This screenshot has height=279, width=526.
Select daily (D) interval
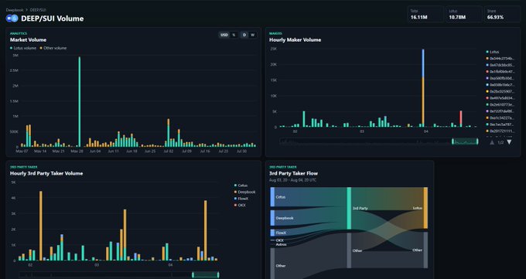pos(244,35)
